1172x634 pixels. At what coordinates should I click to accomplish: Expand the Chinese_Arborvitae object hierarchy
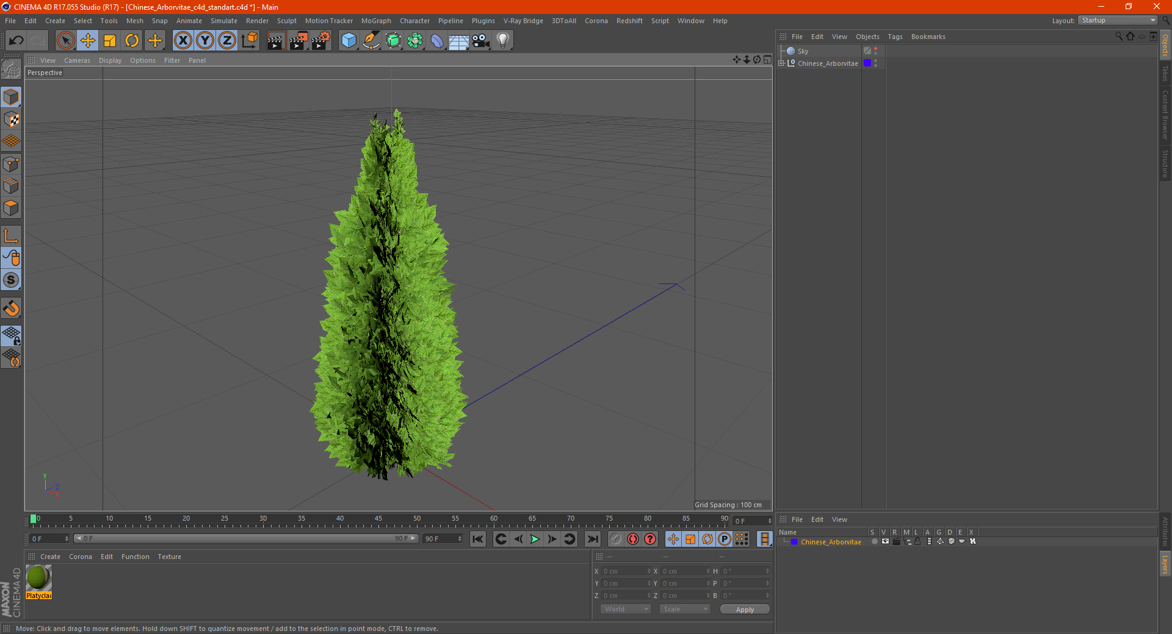(781, 63)
